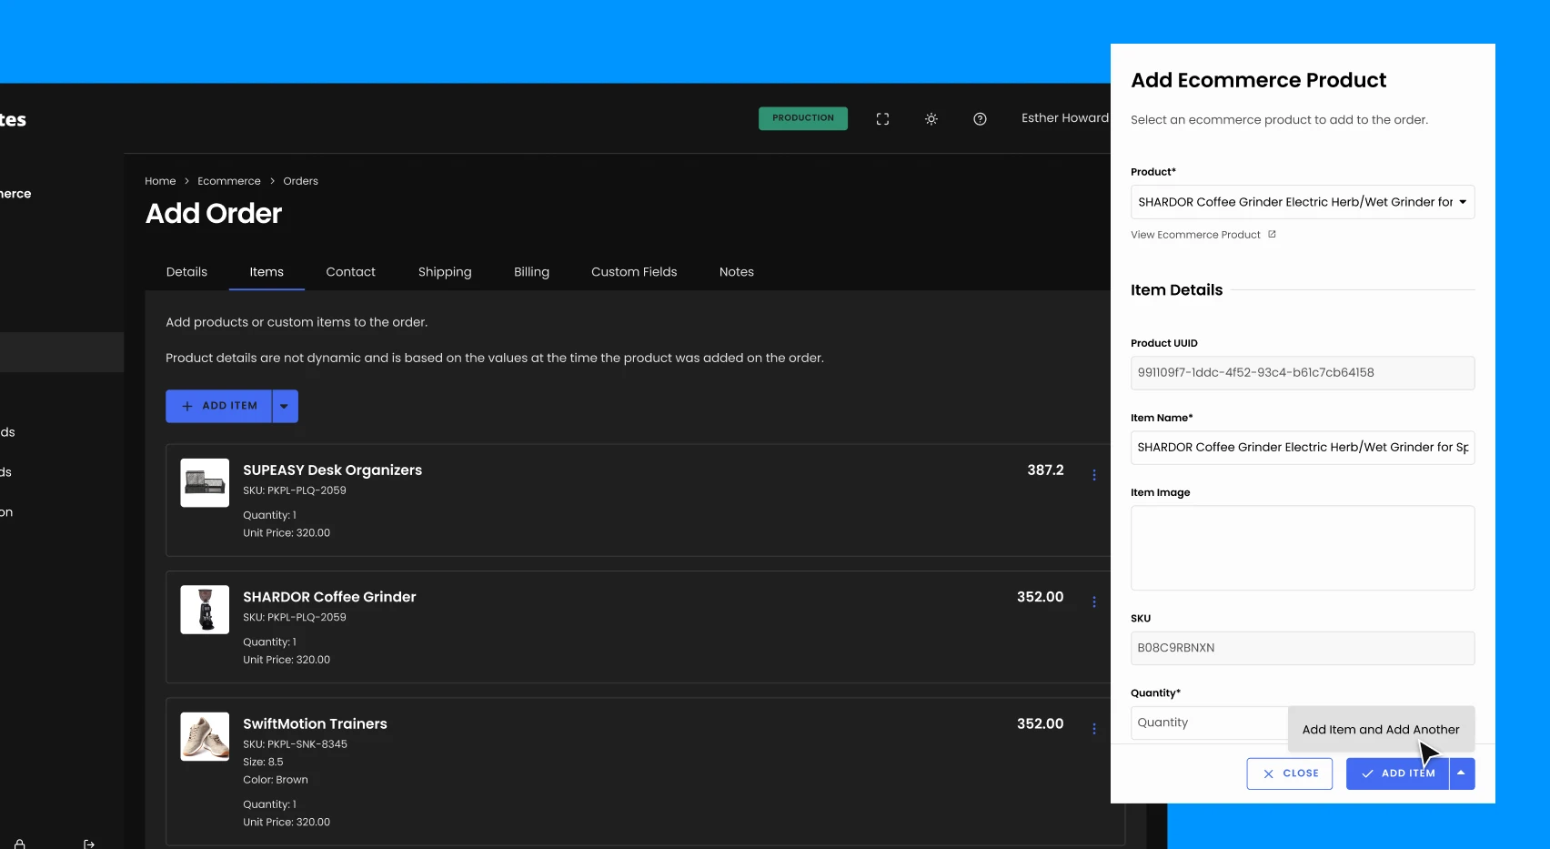The image size is (1550, 849).
Task: Click SUPEASY Desk Organizers thumbnail
Action: click(x=205, y=482)
